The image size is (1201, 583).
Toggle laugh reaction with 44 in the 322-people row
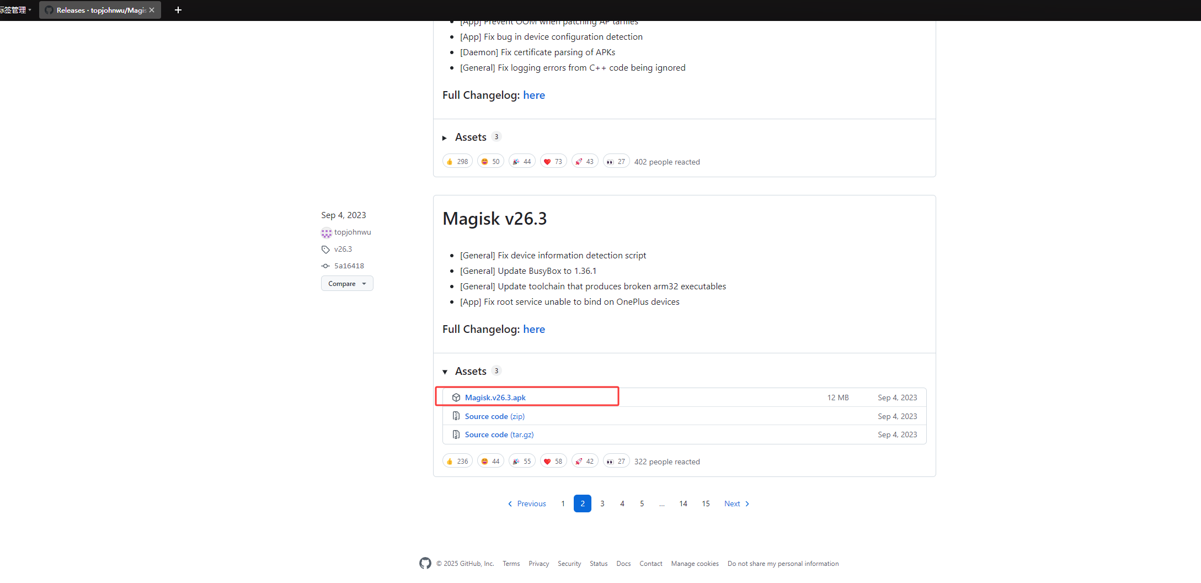click(490, 461)
